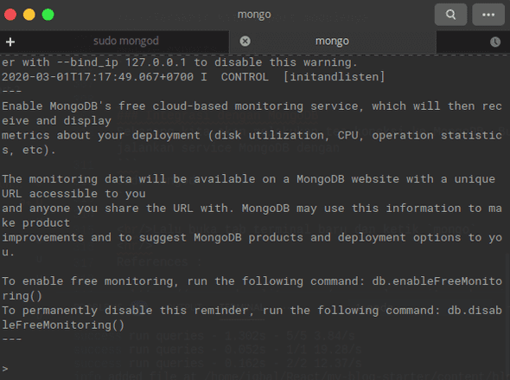This screenshot has height=380, width=510.
Task: Click the word CONTROL in the log line
Action: [x=245, y=77]
